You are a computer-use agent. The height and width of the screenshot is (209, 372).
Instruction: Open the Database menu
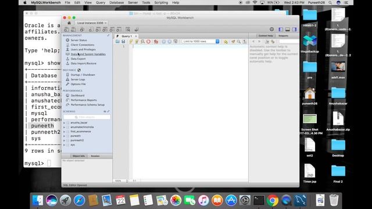coord(116,2)
